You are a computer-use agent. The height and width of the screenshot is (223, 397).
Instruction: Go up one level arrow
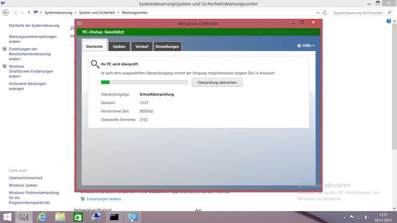click(29, 13)
